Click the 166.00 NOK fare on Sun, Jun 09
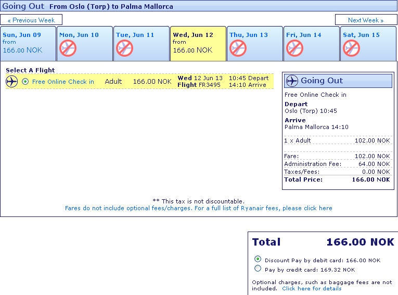398x295 pixels. coord(22,50)
